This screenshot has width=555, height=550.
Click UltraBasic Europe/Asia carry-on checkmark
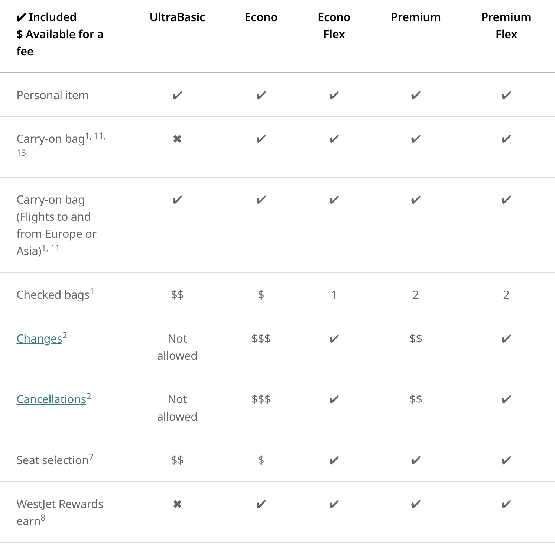tap(177, 200)
